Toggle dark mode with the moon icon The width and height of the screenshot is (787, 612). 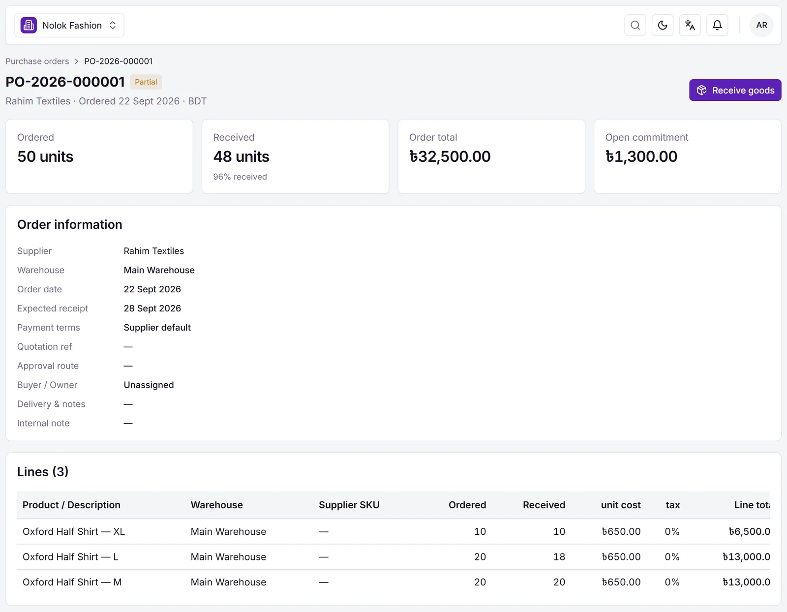coord(663,25)
